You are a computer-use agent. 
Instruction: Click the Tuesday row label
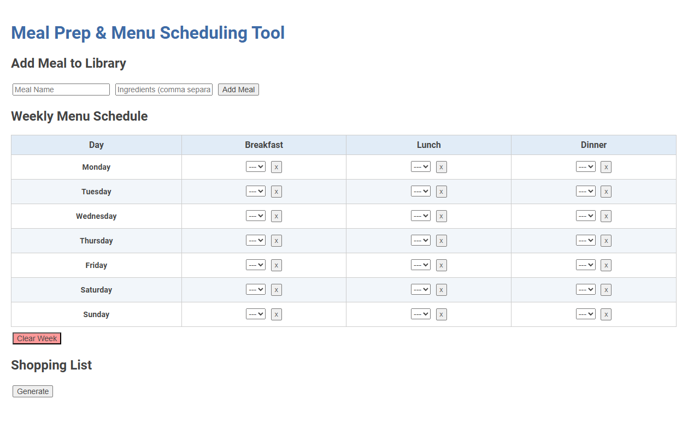(96, 191)
